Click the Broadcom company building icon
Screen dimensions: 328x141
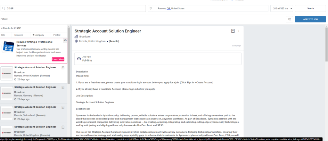pos(76,37)
